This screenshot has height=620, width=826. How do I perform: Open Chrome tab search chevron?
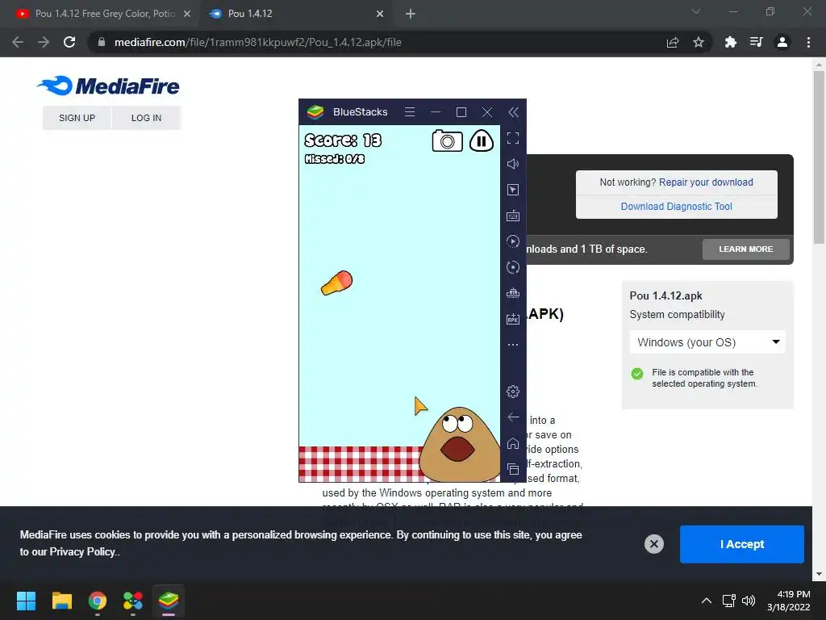[x=696, y=11]
